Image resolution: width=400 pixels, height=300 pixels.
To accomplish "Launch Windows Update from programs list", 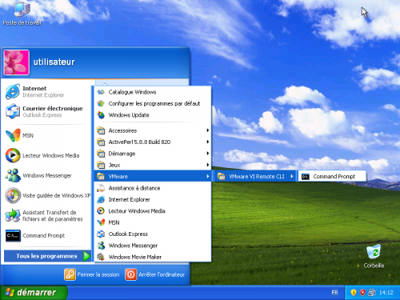I will pyautogui.click(x=153, y=115).
